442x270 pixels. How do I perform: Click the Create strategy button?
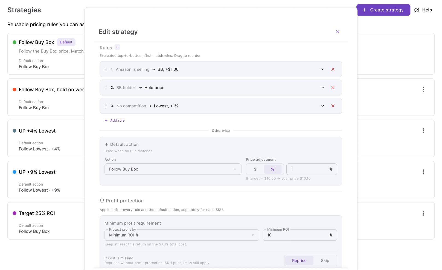click(383, 10)
